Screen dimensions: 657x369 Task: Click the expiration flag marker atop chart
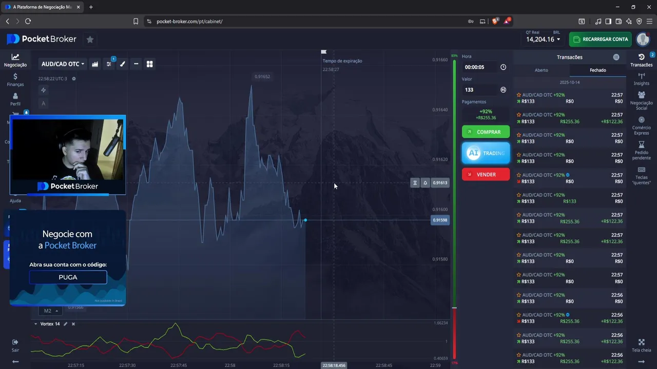(x=324, y=52)
